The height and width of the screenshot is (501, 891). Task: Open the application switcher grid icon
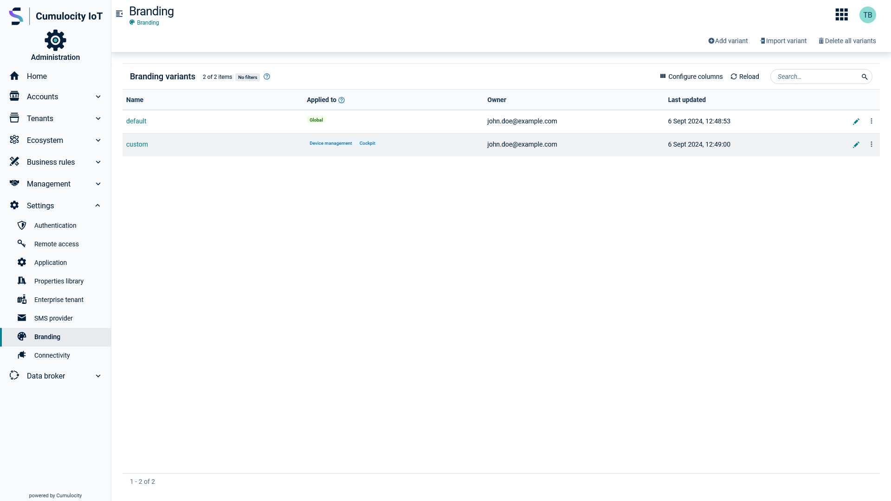pyautogui.click(x=841, y=15)
